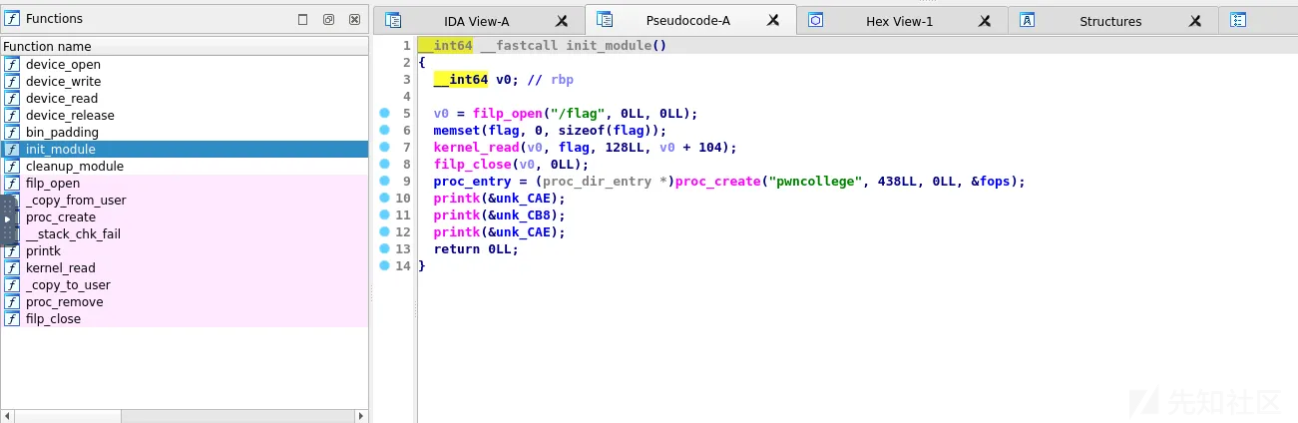Click the function icon beside proc_remove
The height and width of the screenshot is (423, 1298).
[x=12, y=301]
